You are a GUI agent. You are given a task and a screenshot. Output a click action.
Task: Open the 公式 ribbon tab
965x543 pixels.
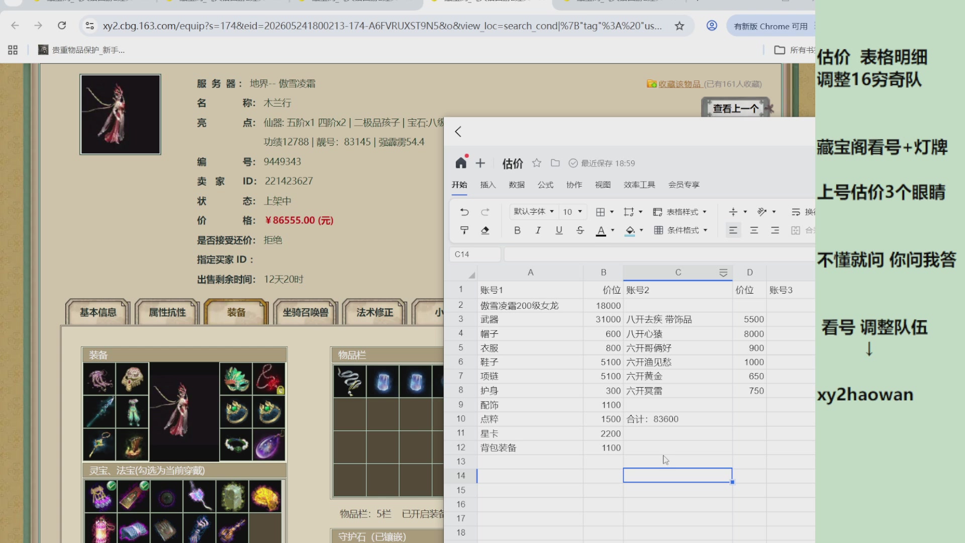tap(545, 185)
